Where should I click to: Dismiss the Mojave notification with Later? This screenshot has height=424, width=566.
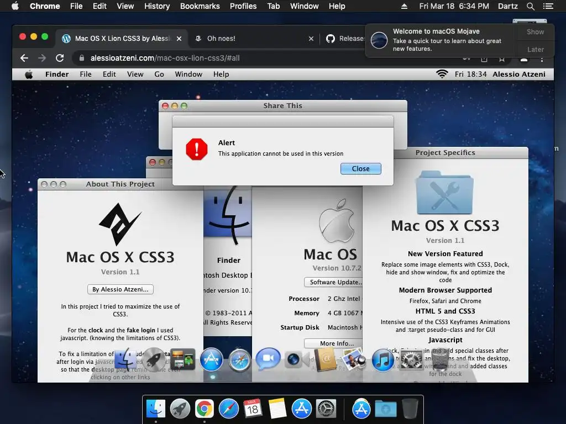tap(535, 49)
